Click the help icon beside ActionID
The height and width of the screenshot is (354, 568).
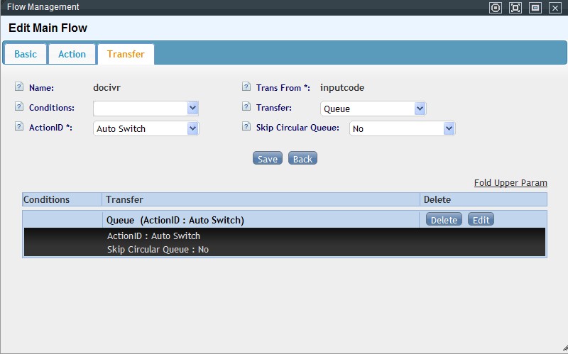(18, 128)
